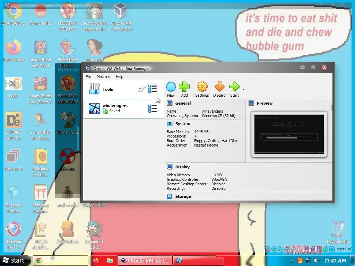Select the Zog Deluxe desktop icon
Viewport: 355px width, 266px height.
click(68, 232)
